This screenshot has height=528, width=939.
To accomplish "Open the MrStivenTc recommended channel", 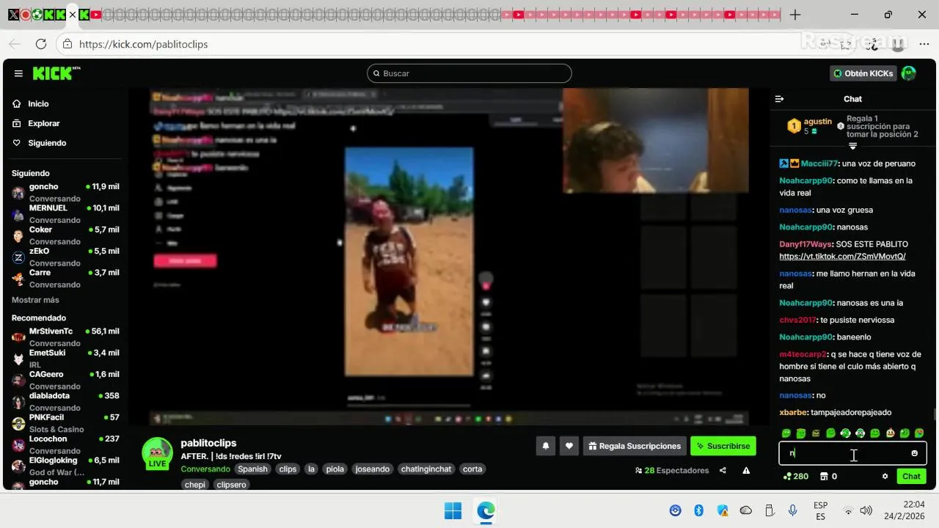I will tap(65, 337).
